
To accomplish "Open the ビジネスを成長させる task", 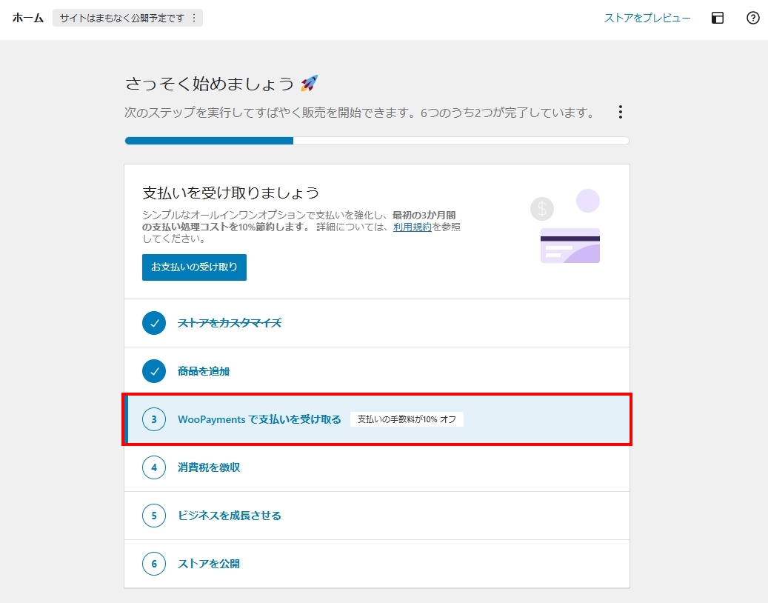I will [x=230, y=516].
